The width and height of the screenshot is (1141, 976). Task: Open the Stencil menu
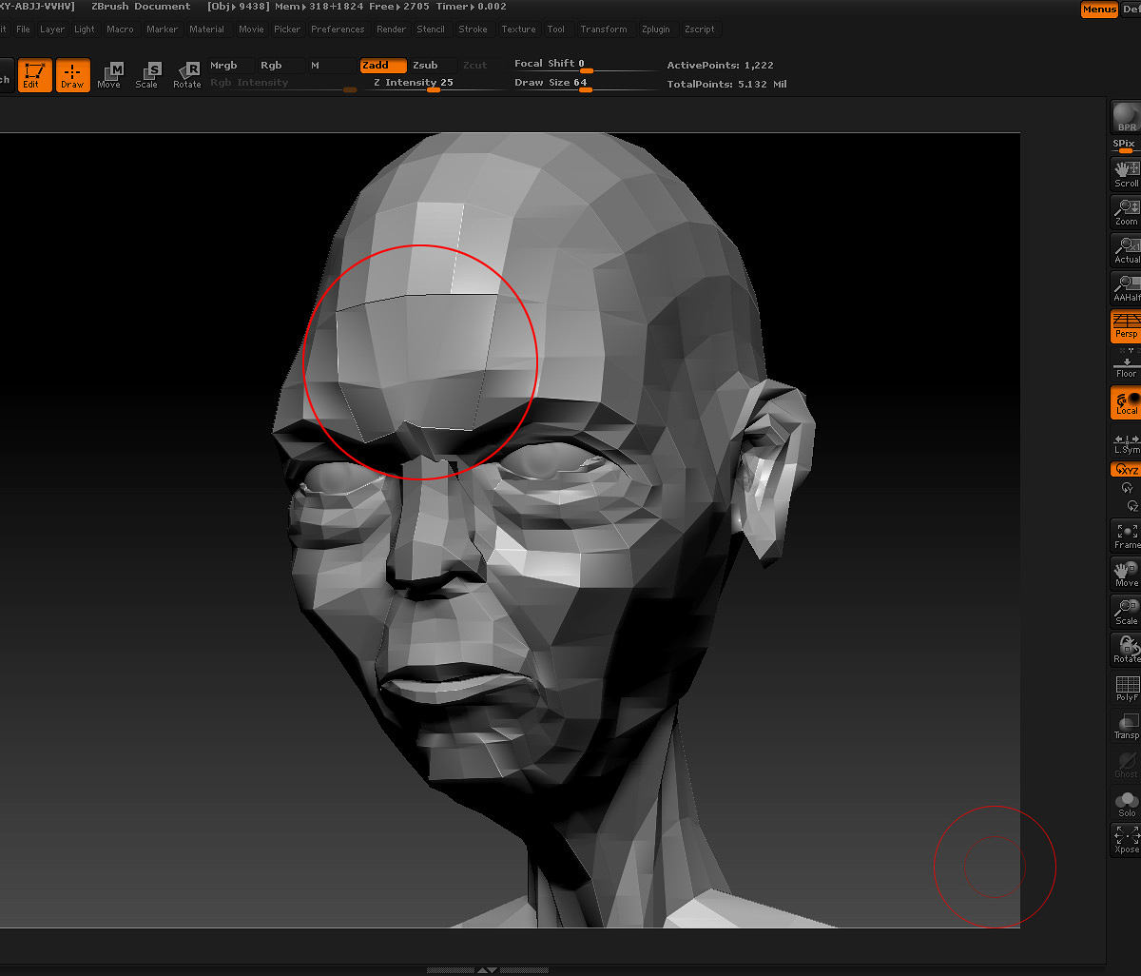(431, 29)
